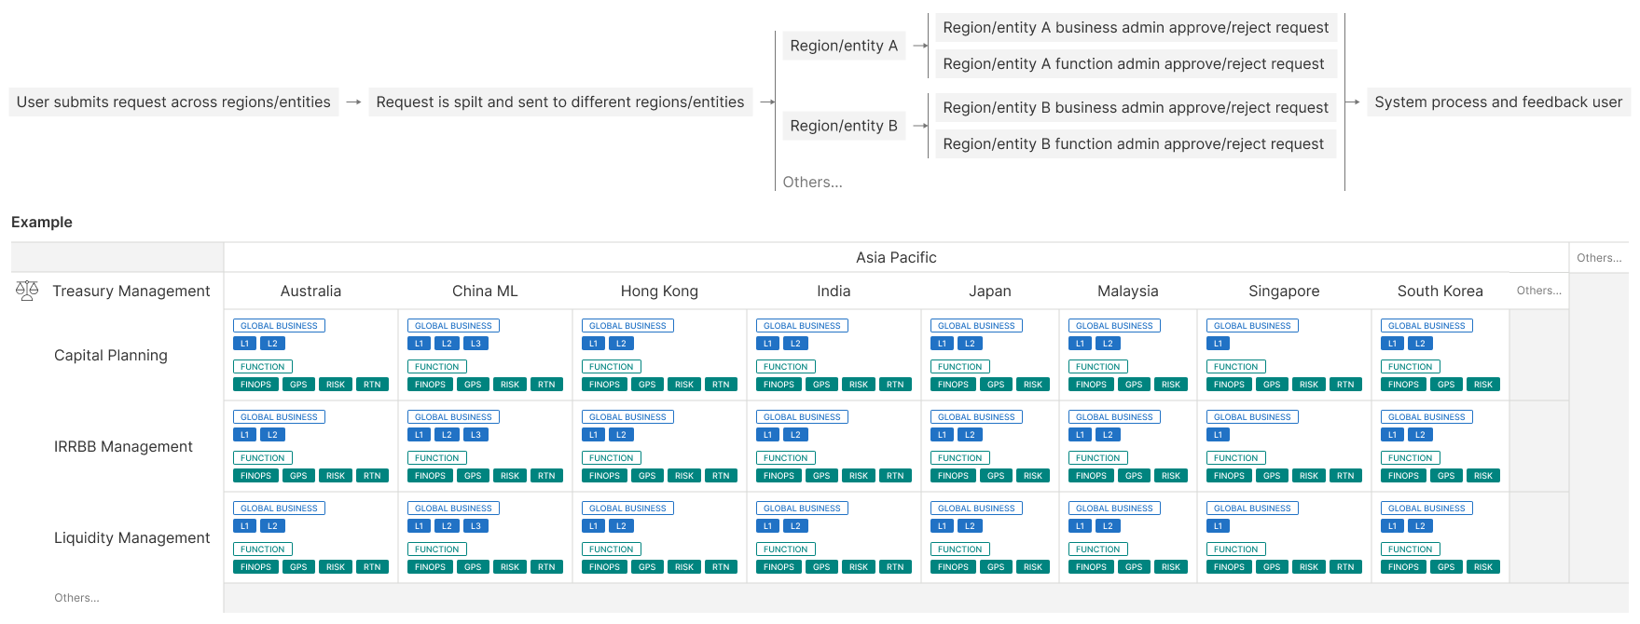Select L3 tag in China ML IRRBB cell

click(x=475, y=435)
